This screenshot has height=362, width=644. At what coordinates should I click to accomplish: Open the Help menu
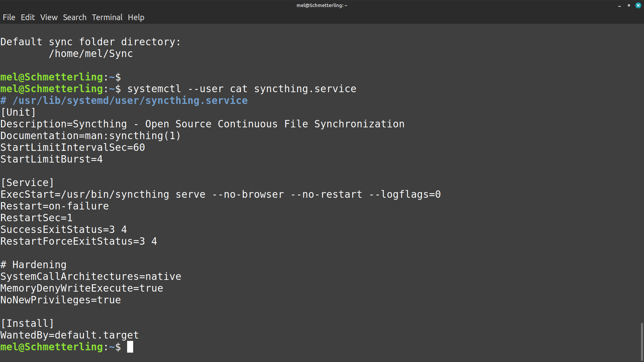click(136, 17)
